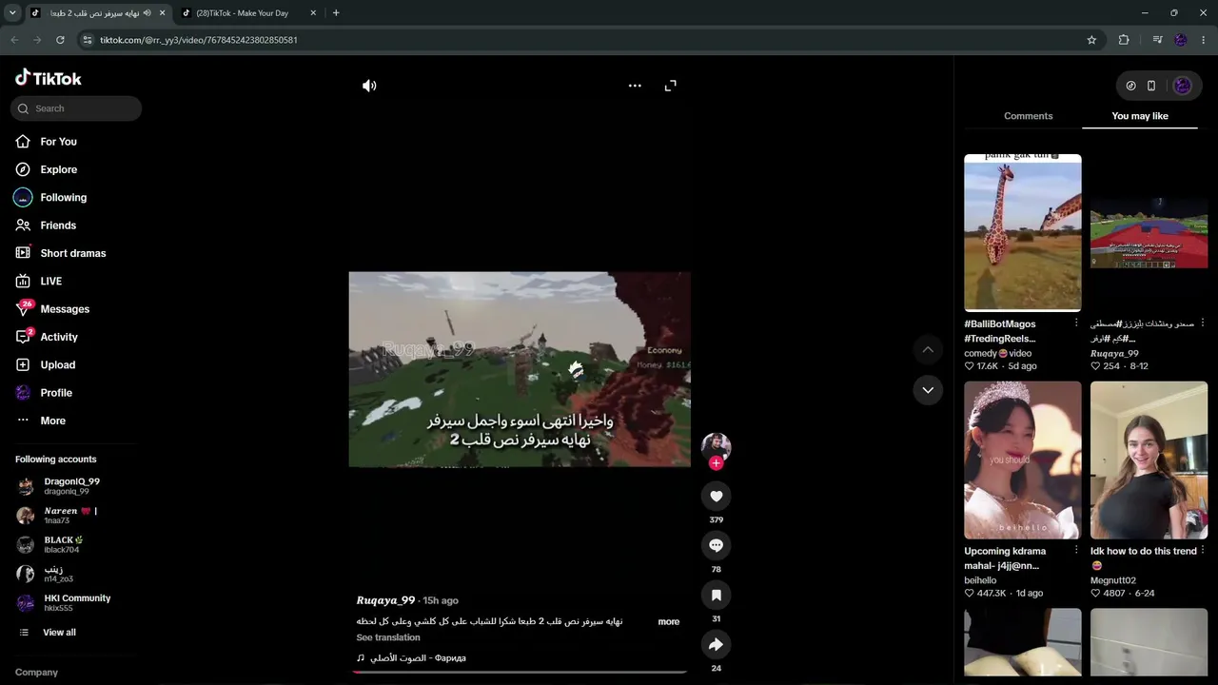Enter fullscreen video mode
Screen dimensions: 1218x685
click(x=670, y=86)
